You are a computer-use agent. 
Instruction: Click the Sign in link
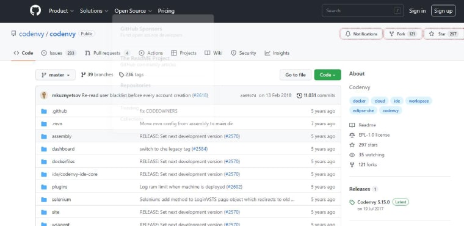click(417, 11)
